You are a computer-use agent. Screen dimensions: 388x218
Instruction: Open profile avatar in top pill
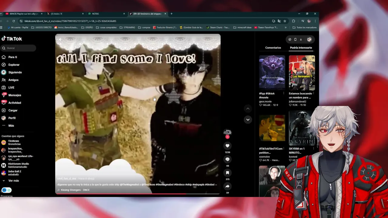(309, 39)
